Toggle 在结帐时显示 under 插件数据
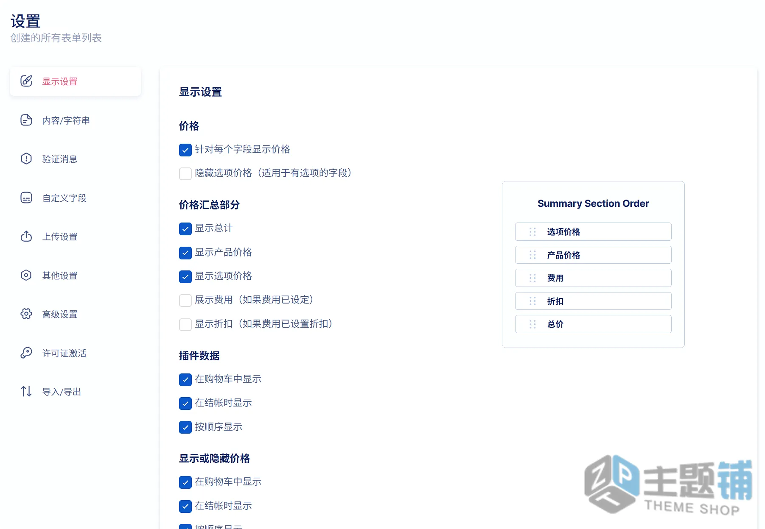This screenshot has width=765, height=529. 185,404
